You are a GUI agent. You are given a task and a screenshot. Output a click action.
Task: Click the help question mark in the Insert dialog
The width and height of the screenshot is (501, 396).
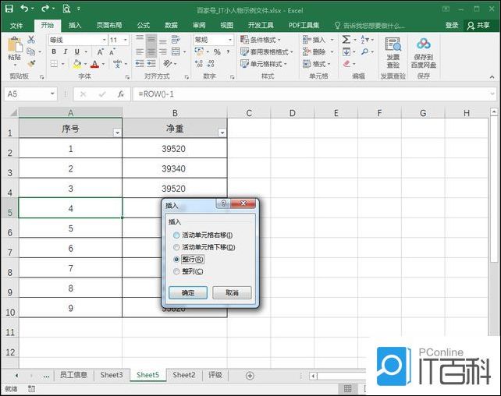[x=222, y=204]
